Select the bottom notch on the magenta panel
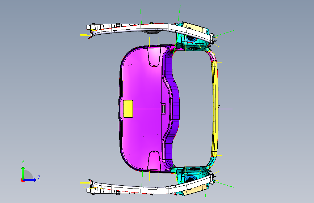This screenshot has height=203, width=314. pyautogui.click(x=154, y=160)
